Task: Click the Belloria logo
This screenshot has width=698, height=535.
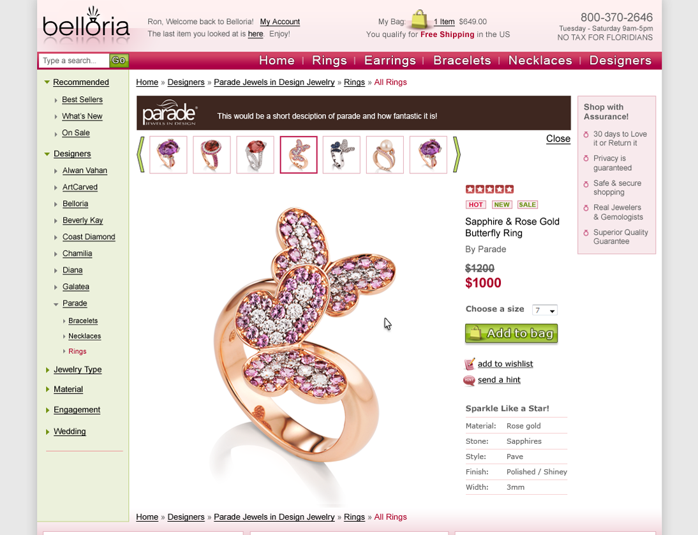Action: pyautogui.click(x=86, y=24)
